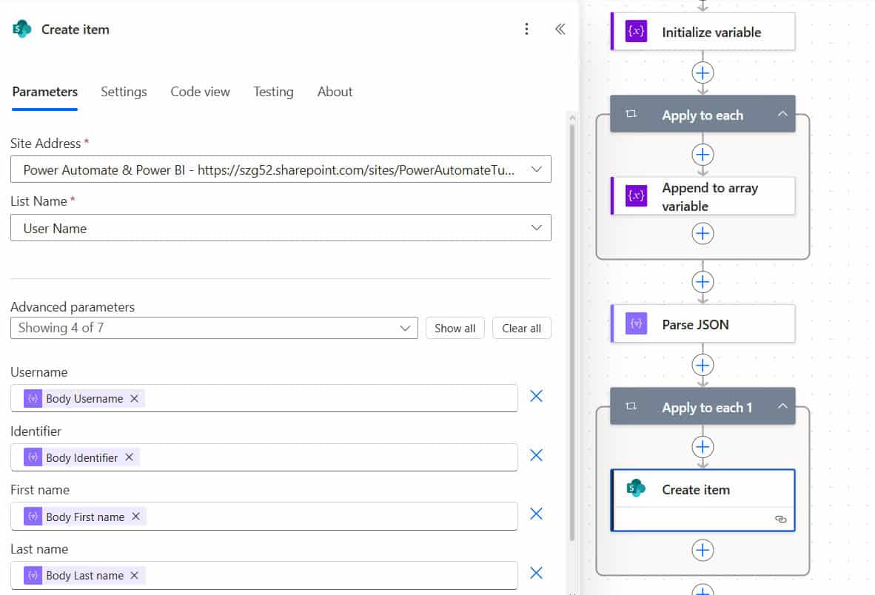Collapse the Apply to each 1 loop
Screen dimensions: 875x595
[x=782, y=406]
